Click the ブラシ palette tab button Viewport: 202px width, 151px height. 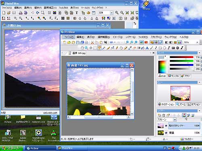pos(185,76)
